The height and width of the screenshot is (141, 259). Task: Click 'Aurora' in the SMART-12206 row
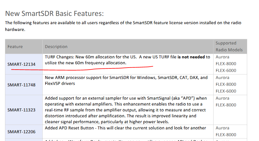(x=222, y=128)
